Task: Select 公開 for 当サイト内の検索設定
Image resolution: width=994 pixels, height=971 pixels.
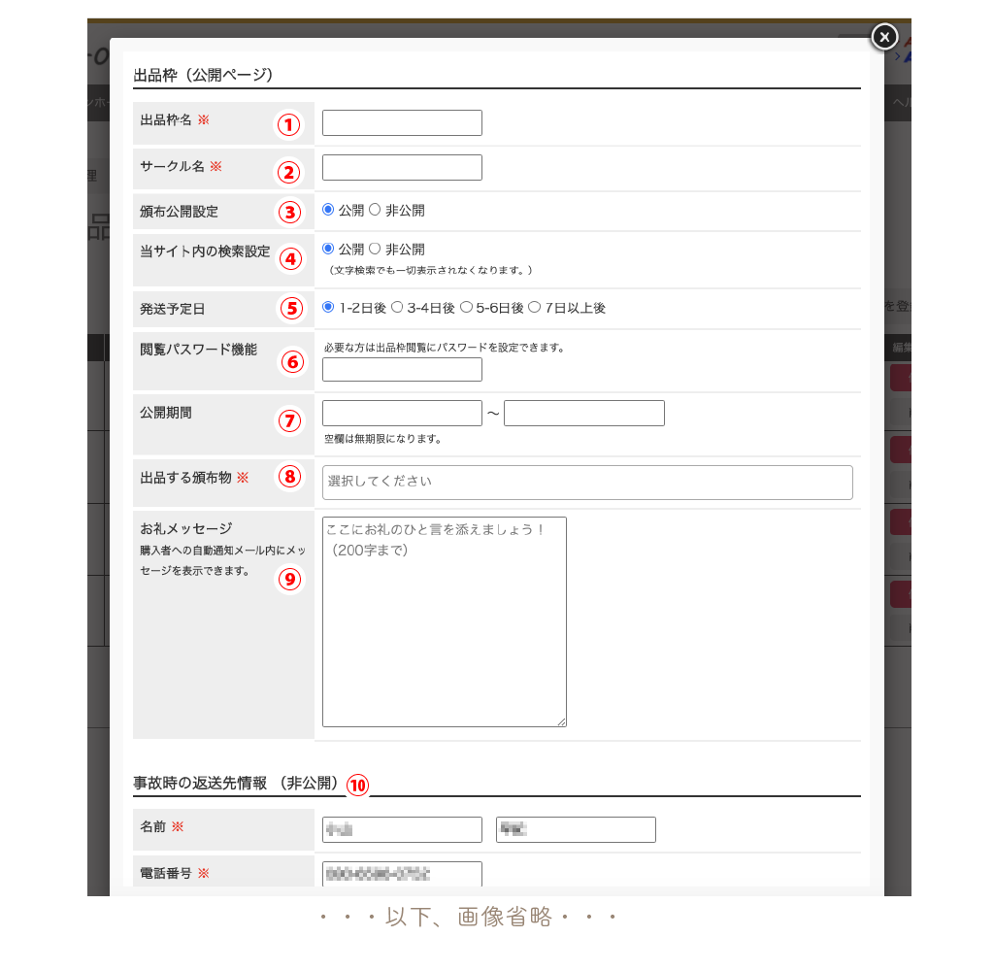Action: tap(328, 249)
